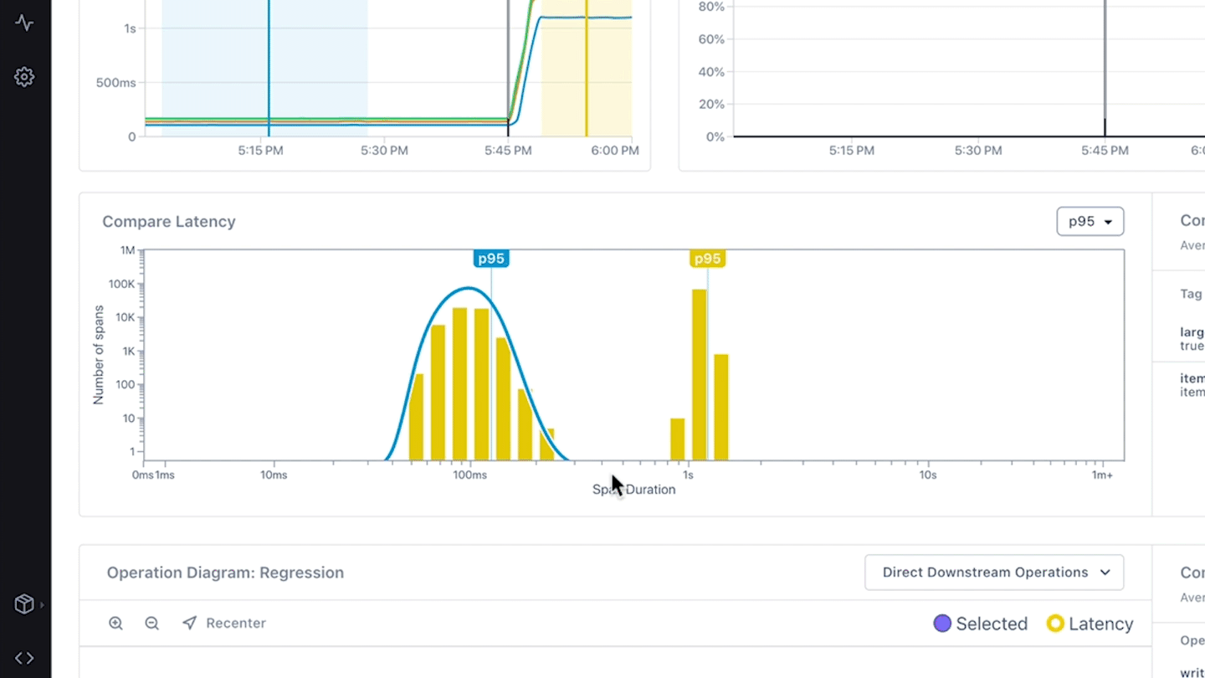Click the Latency legend text label
This screenshot has width=1205, height=678.
(1100, 624)
